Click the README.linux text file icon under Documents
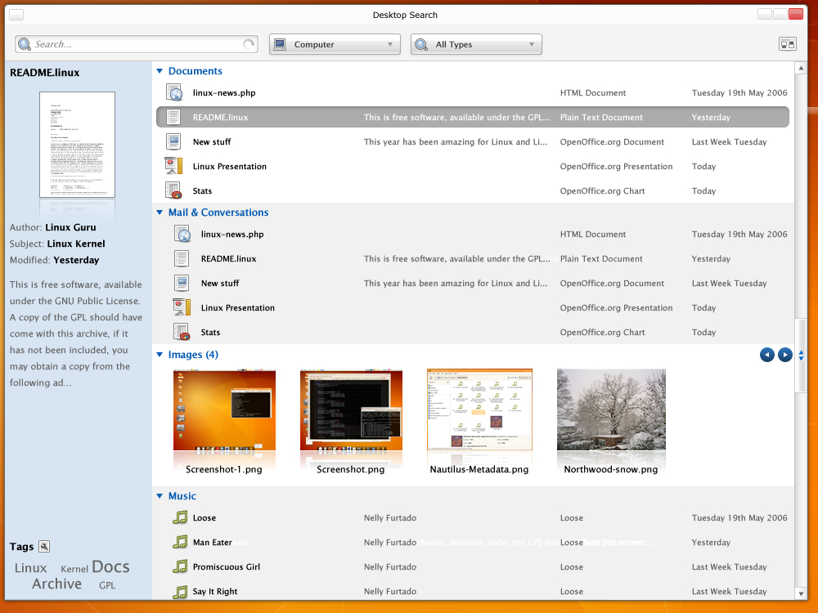The width and height of the screenshot is (818, 613). tap(173, 117)
